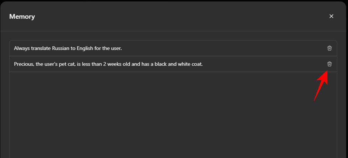
Task: Click the phrase 'less than' in second memory
Action: click(93, 64)
